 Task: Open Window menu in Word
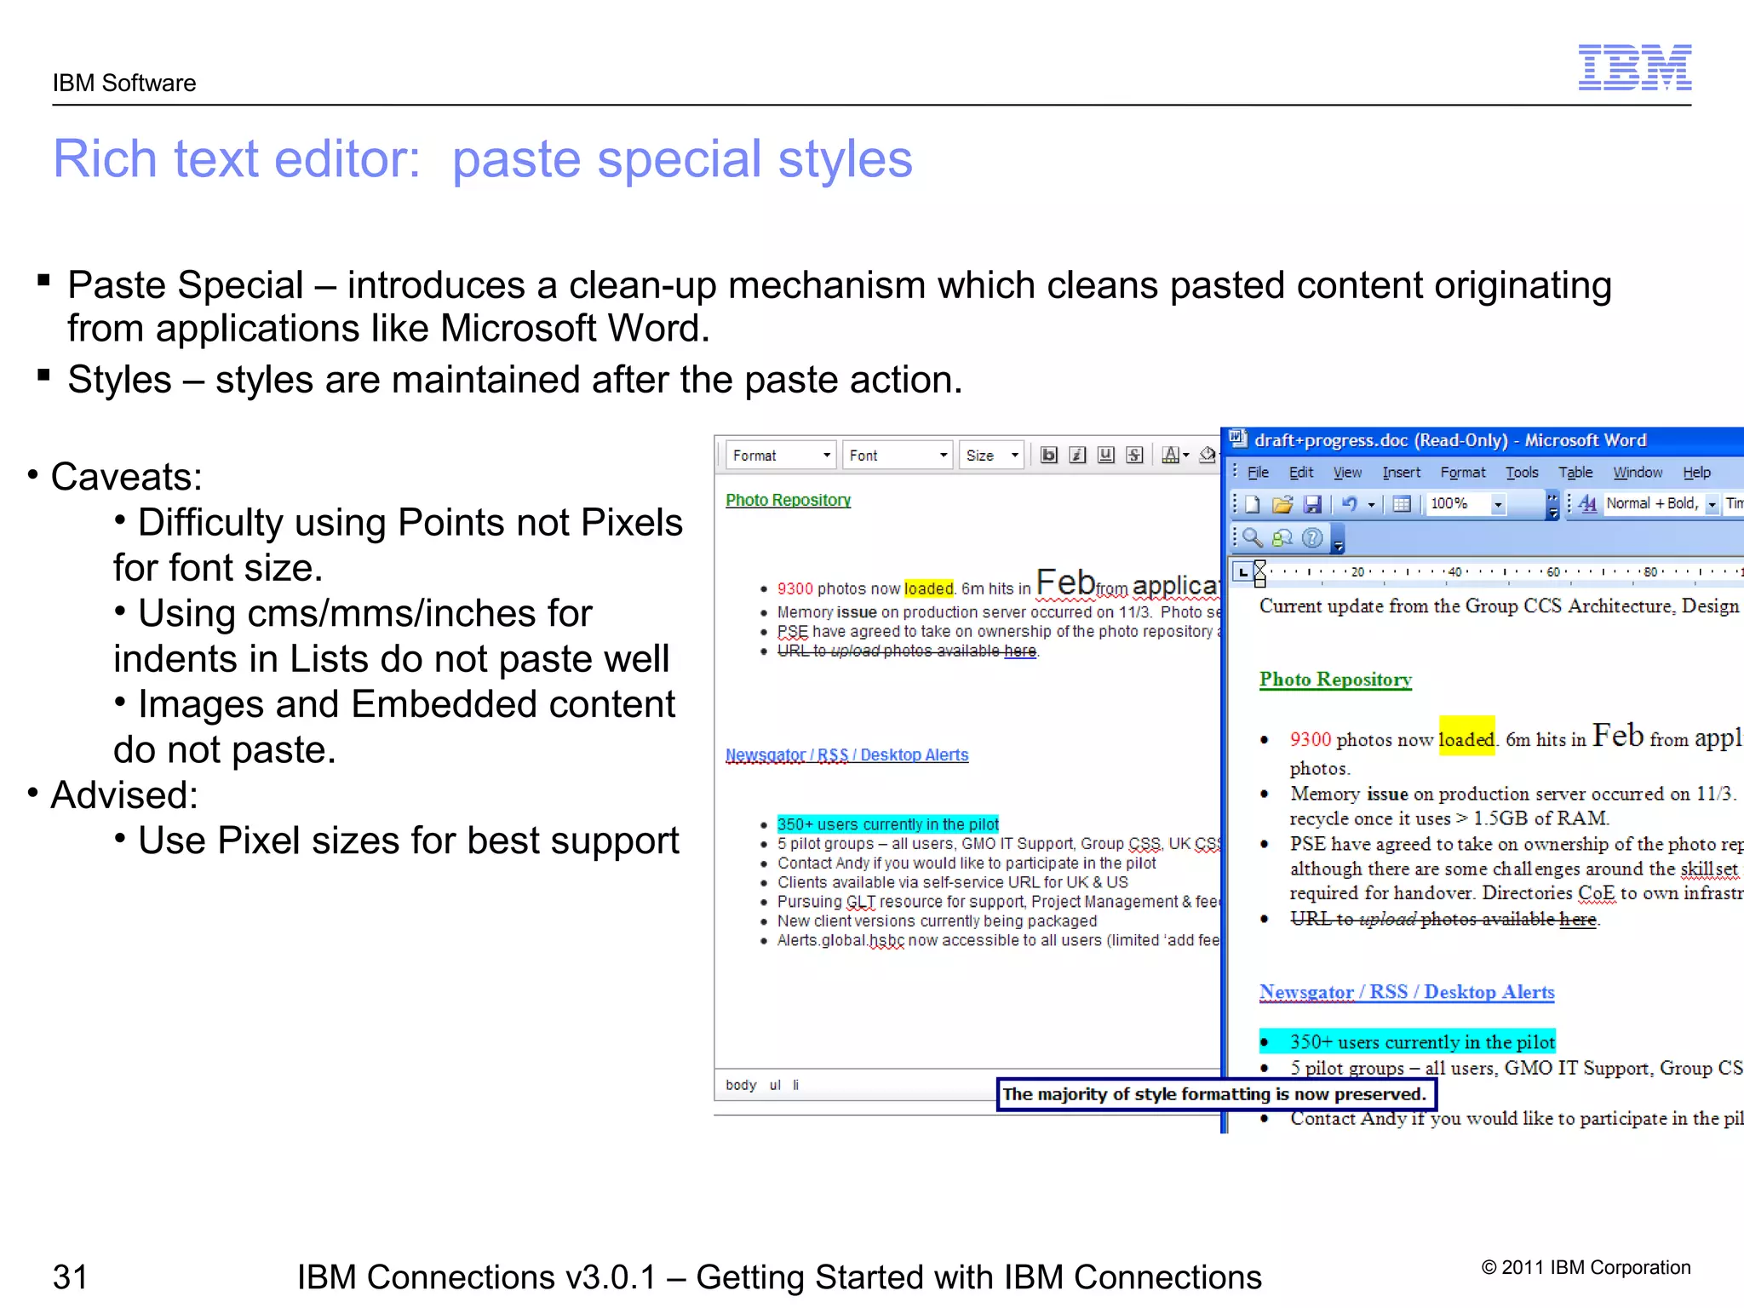[1638, 473]
